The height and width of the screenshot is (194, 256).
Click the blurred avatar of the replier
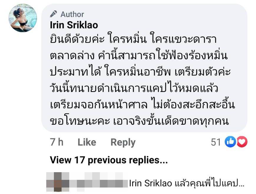tap(57, 180)
